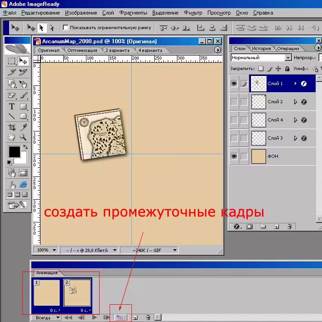
Task: Select the Eyedropper tool
Action: [23, 127]
